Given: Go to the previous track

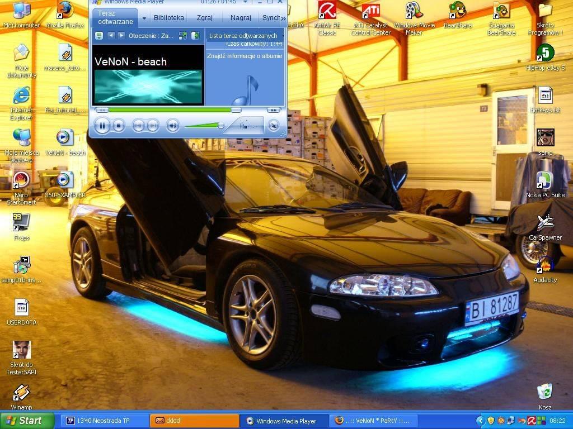Looking at the screenshot, I should coord(138,126).
